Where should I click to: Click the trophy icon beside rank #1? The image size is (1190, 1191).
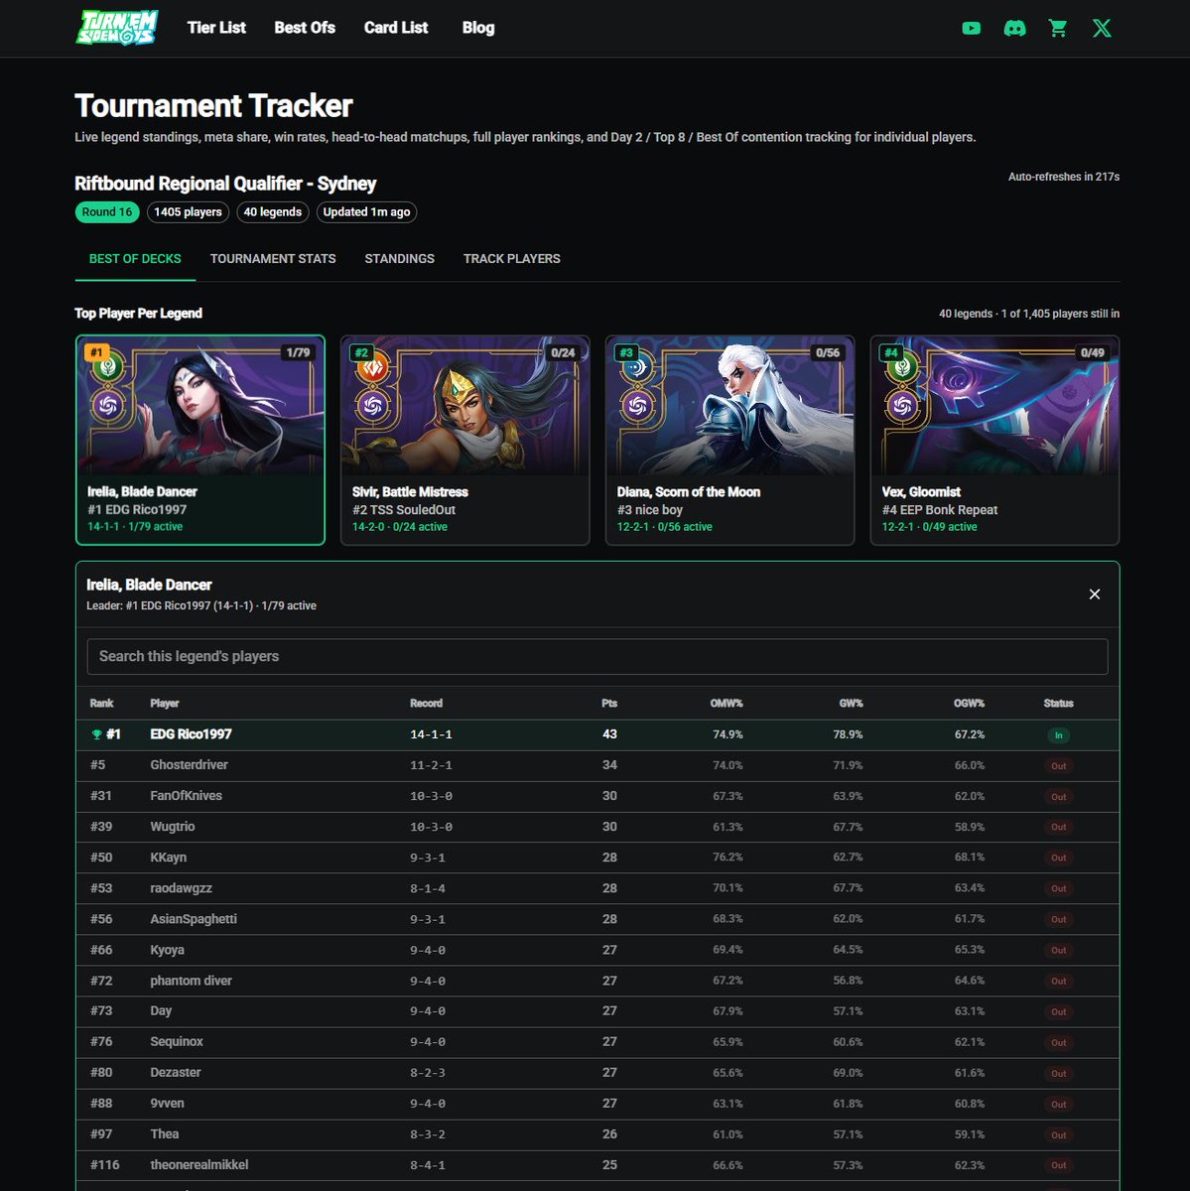click(96, 734)
